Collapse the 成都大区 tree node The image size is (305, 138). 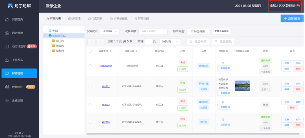(46, 36)
